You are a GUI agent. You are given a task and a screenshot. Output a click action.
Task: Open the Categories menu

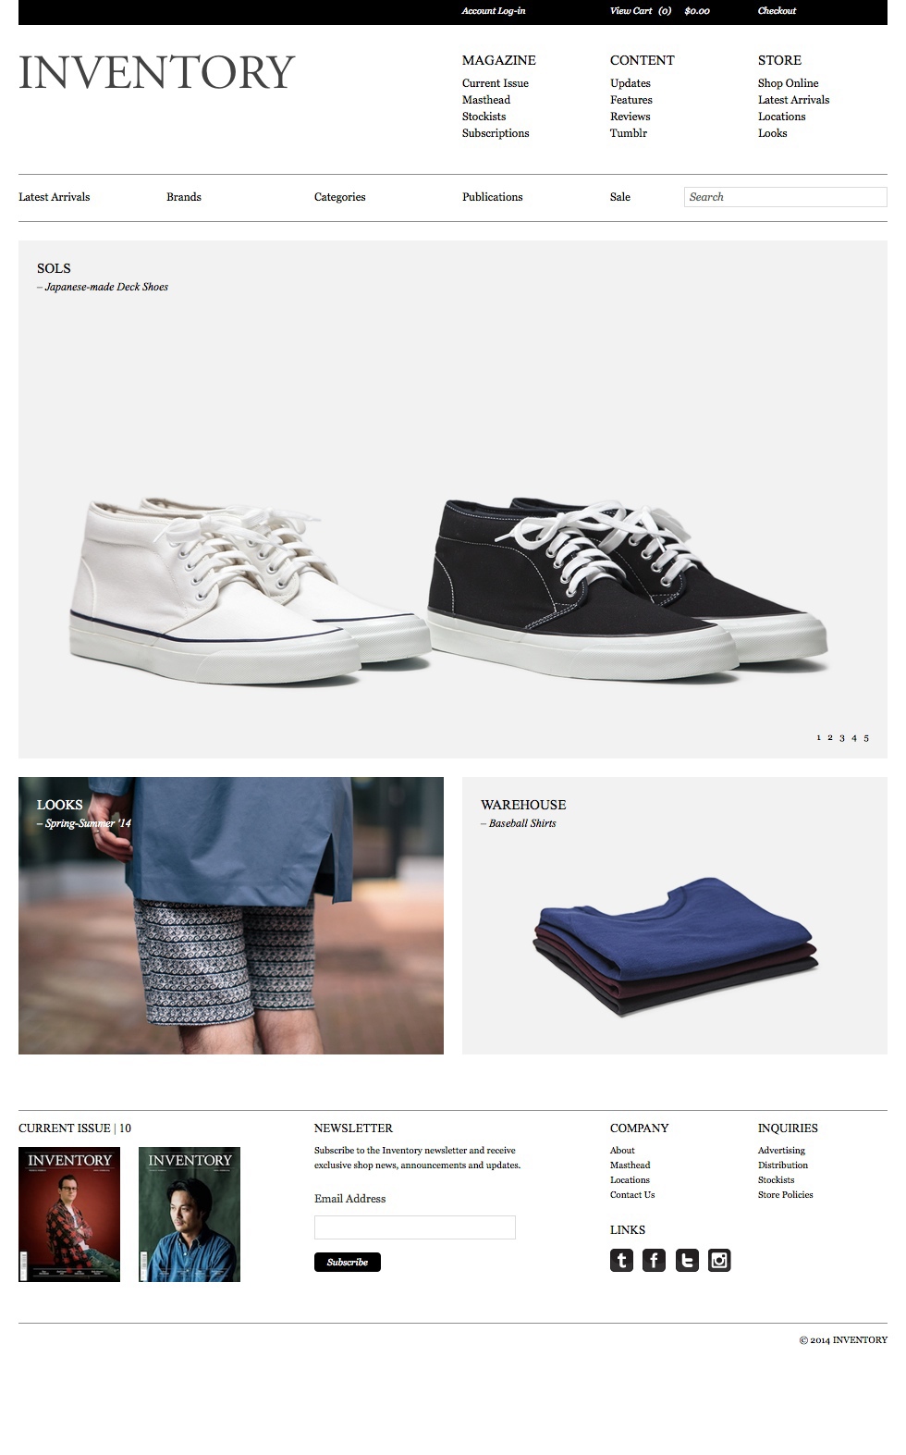coord(340,197)
